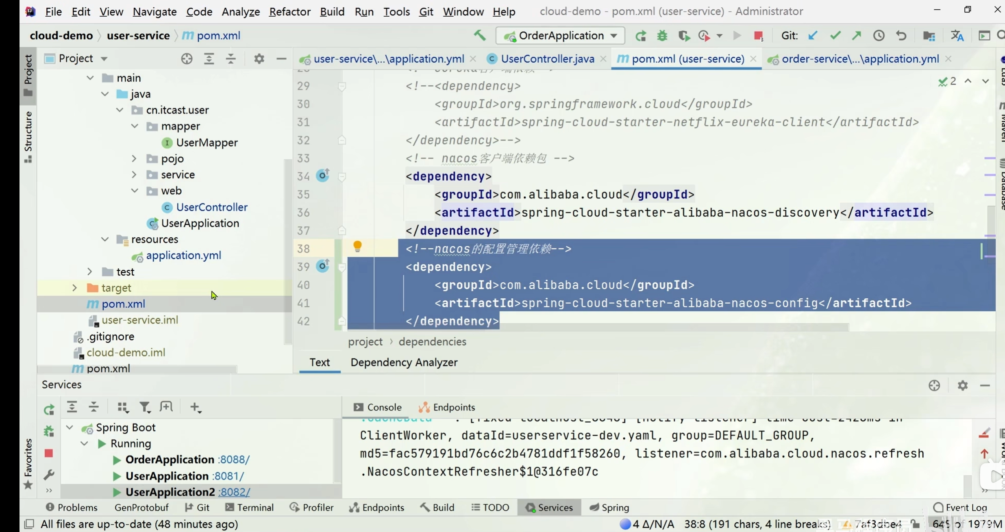Collapse the resources folder node
The height and width of the screenshot is (532, 1005).
105,239
